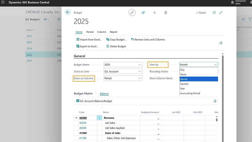252x142 pixels.
Task: Select Year in View by list
Action: click(199, 88)
